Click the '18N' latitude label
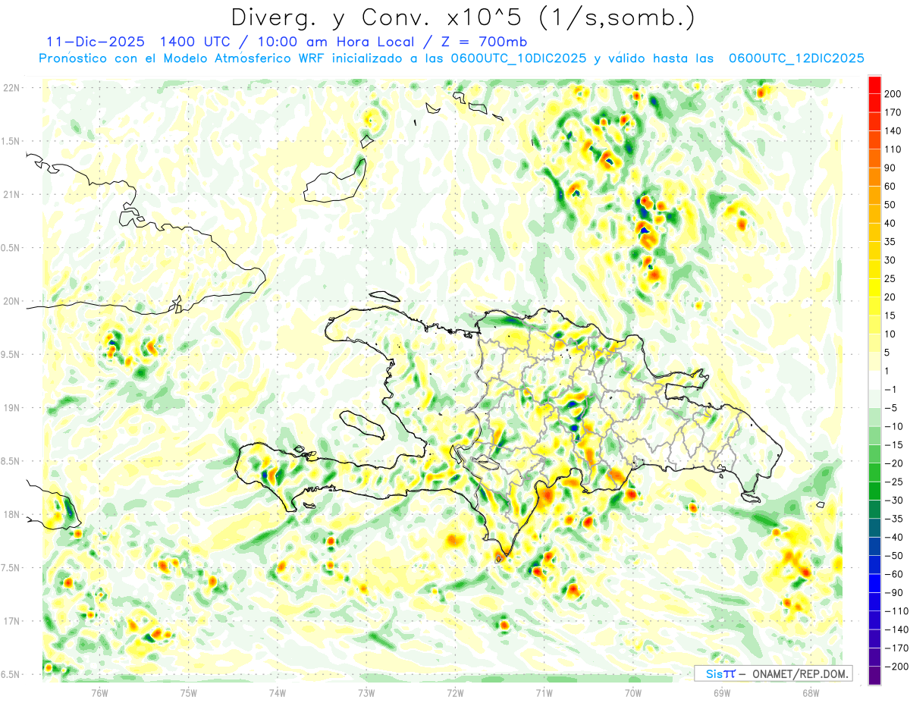This screenshot has width=910, height=703. point(11,514)
